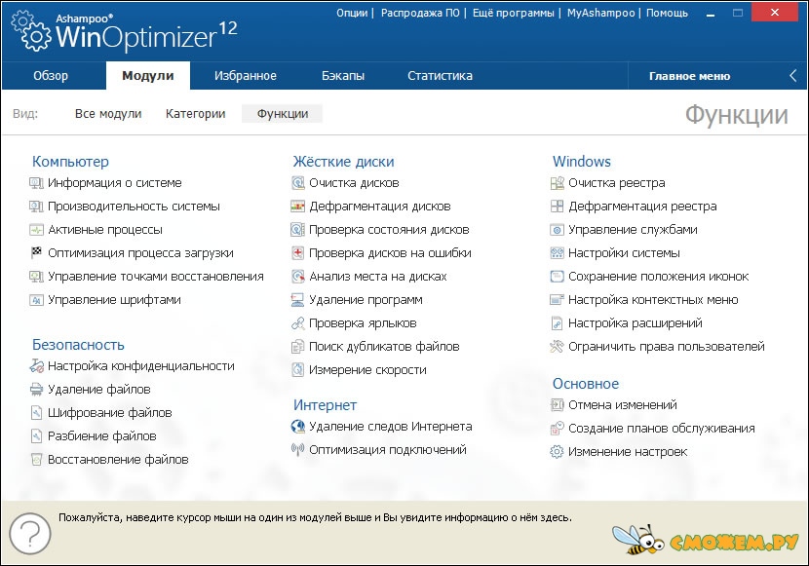Viewport: 809px width, 566px height.
Task: Click the checkered flag Оптимизация процесса загрузки icon
Action: coord(36,253)
